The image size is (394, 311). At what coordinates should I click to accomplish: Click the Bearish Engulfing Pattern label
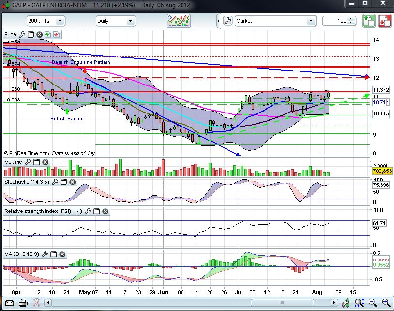pos(81,62)
